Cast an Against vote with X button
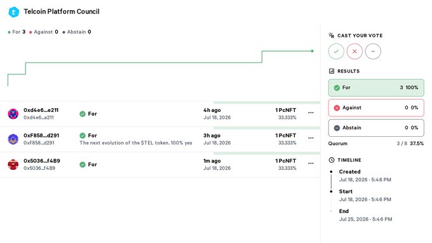Viewport: 432px width, 243px height. [x=354, y=52]
